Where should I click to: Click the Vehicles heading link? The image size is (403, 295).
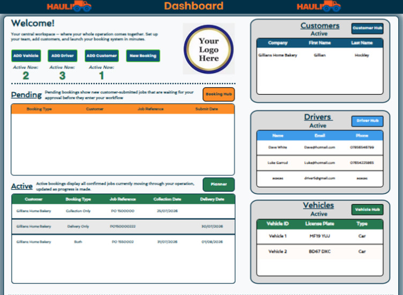pos(318,205)
